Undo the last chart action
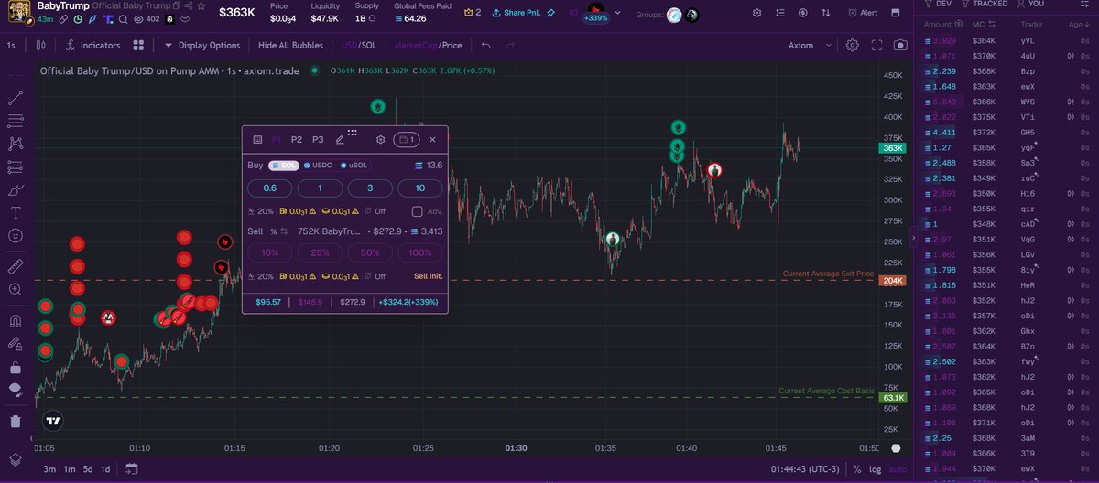Screen dimensions: 1099x483 (484, 45)
